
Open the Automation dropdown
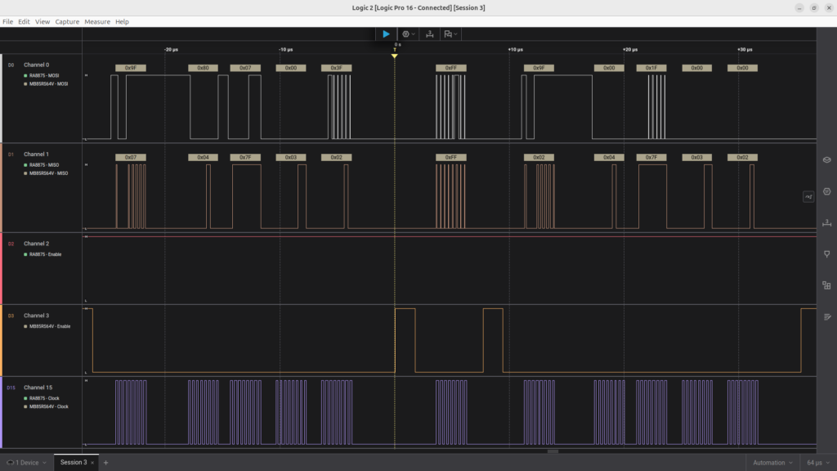772,463
